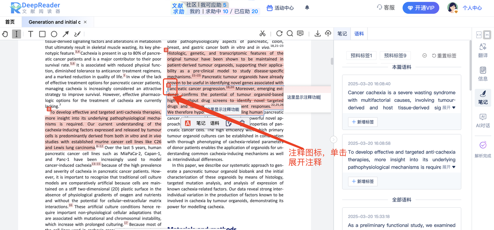Screen dimensions: 494x230
Task: Click the right-edge page navigation chevron
Action: pos(333,140)
